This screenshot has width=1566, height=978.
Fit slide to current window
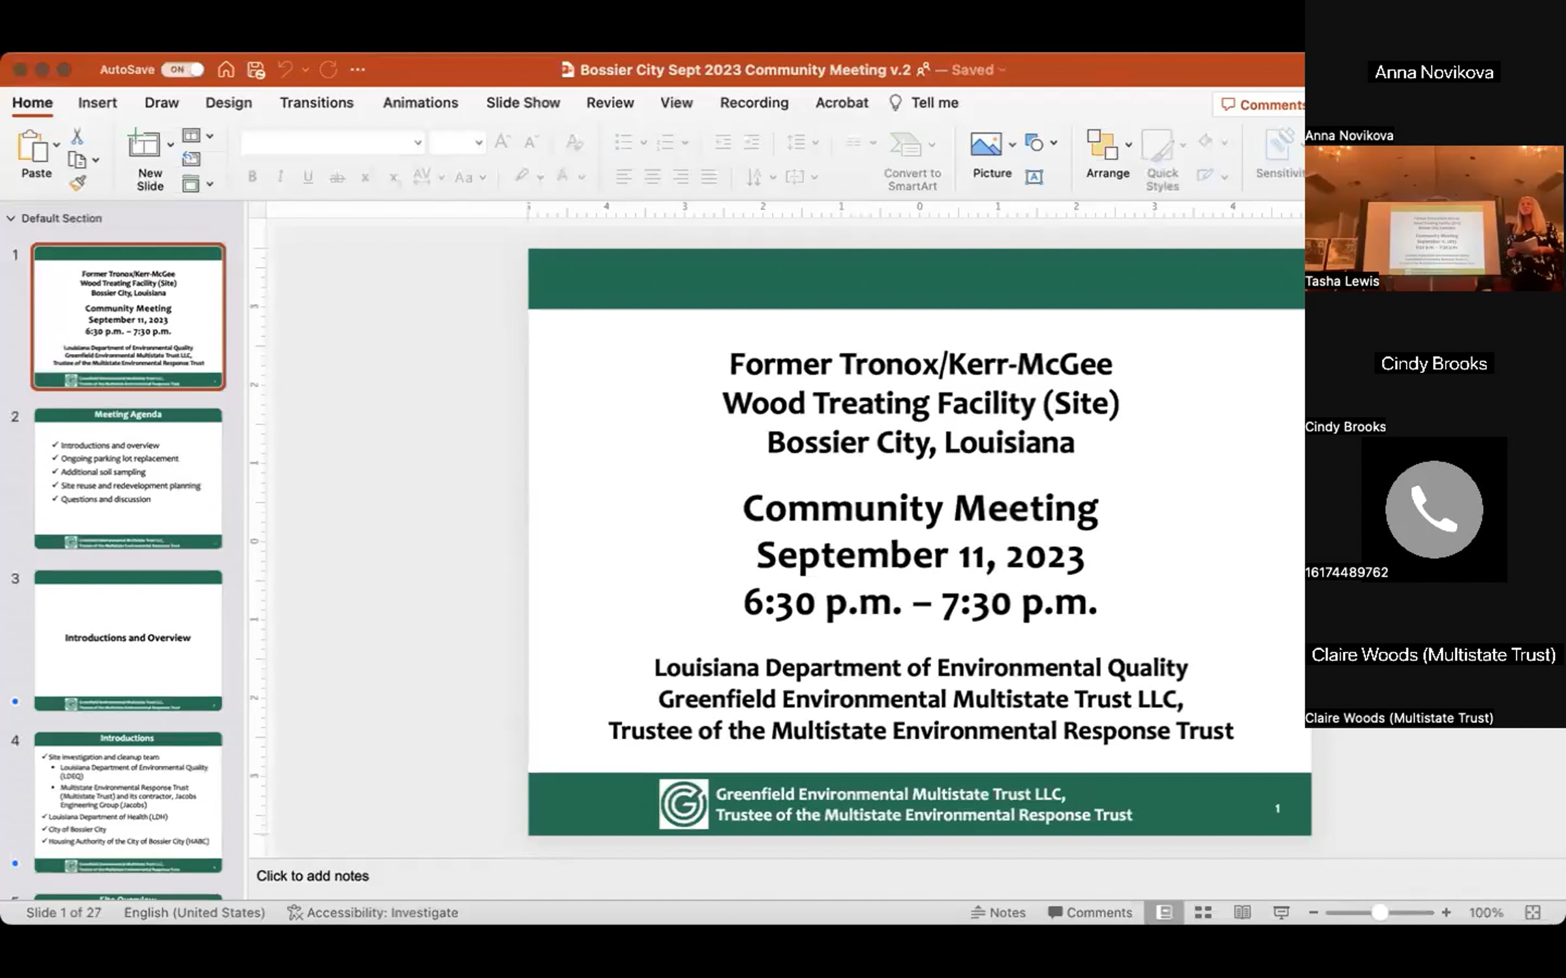click(1533, 912)
